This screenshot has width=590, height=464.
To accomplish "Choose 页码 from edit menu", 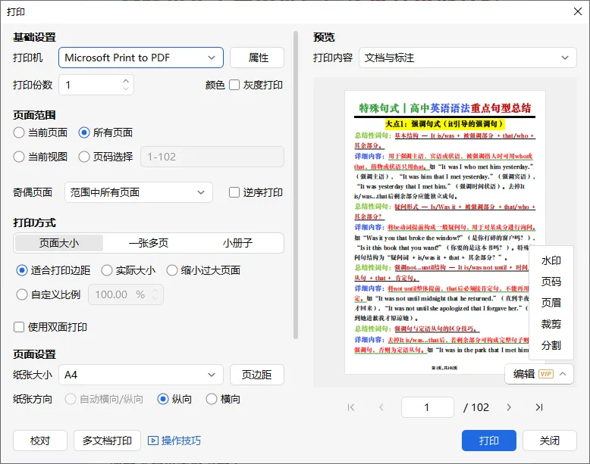I will tap(551, 282).
